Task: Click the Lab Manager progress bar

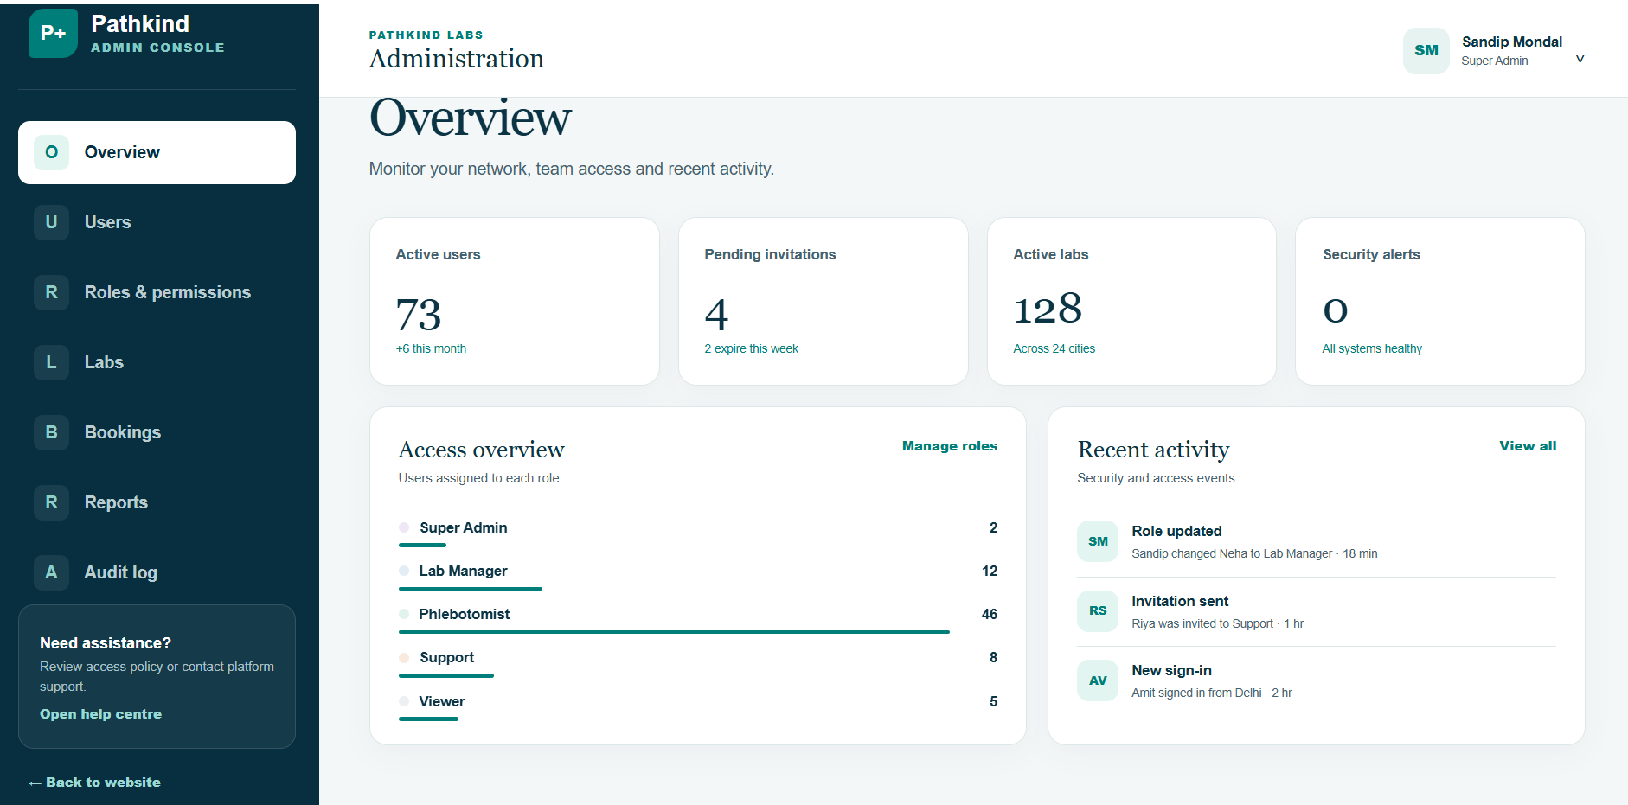Action: coord(471,589)
